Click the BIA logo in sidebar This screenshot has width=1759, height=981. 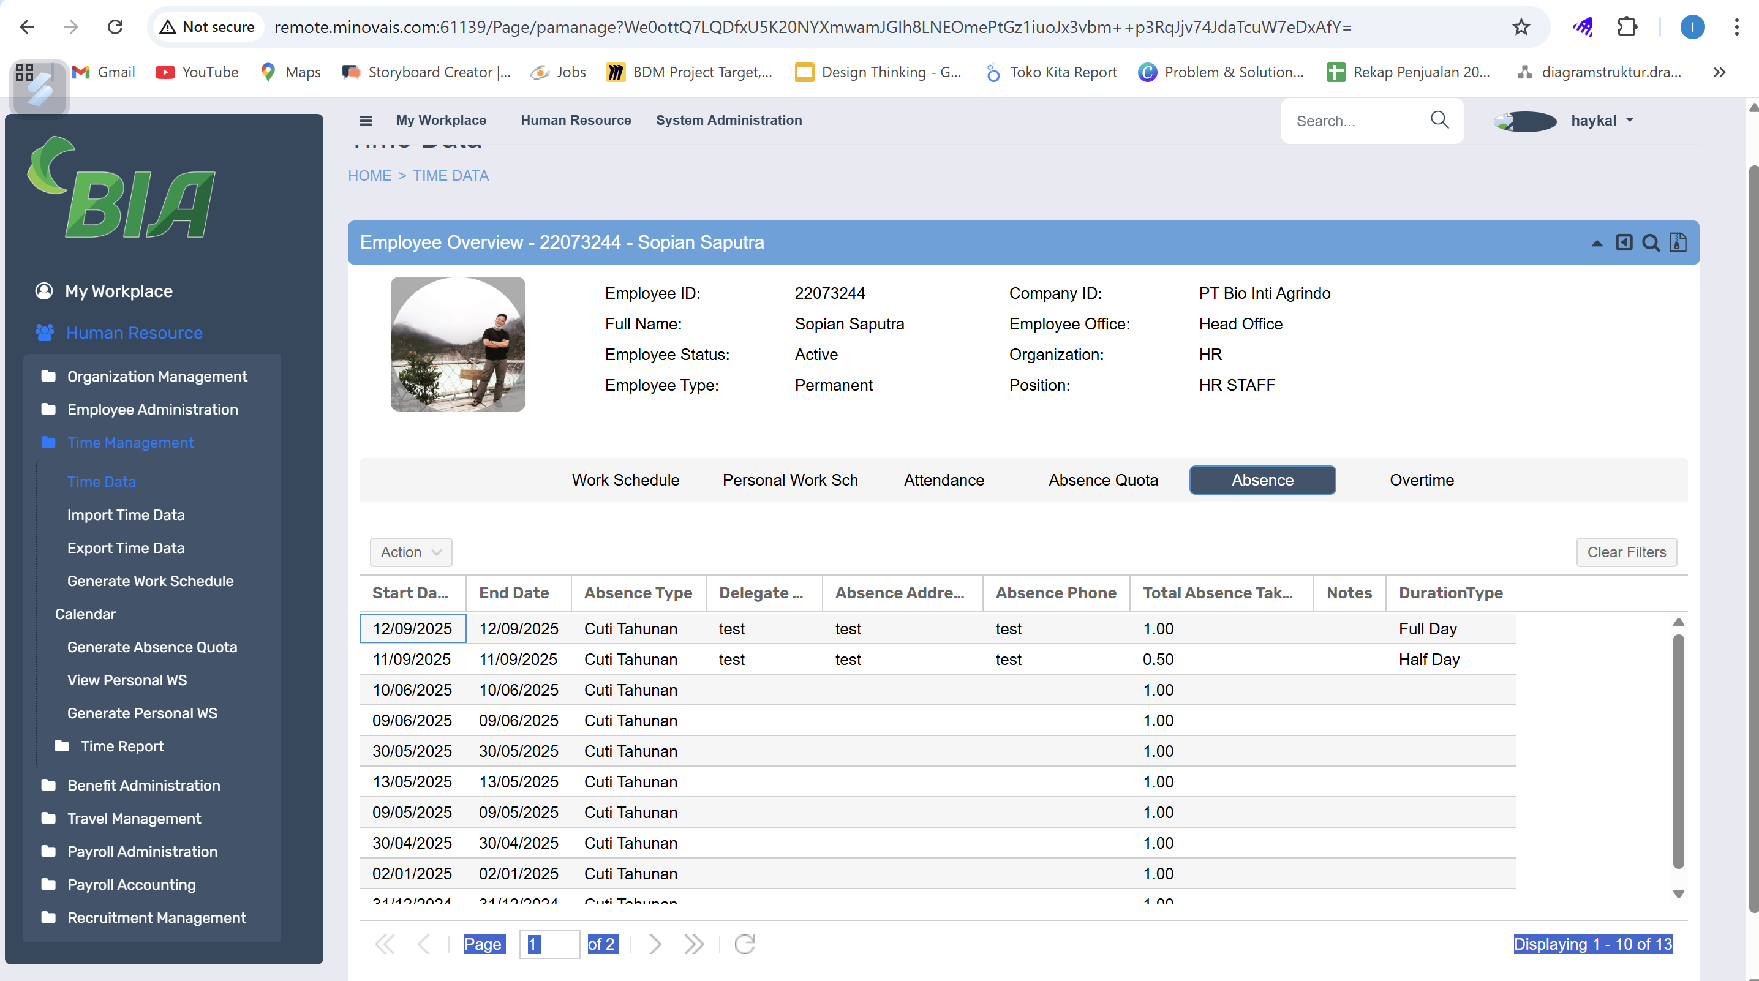click(x=121, y=188)
